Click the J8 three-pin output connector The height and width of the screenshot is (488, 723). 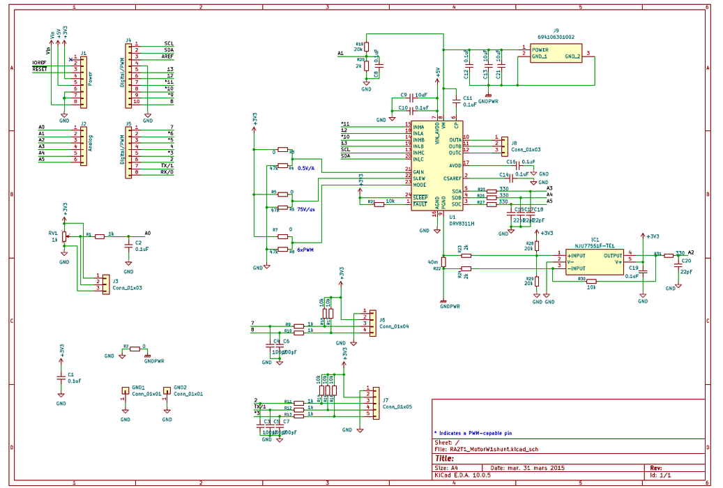(505, 146)
